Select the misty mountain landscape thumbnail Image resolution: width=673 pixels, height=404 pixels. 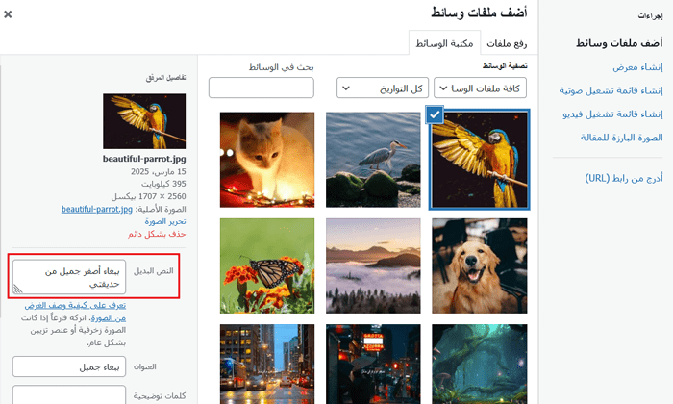click(x=373, y=265)
